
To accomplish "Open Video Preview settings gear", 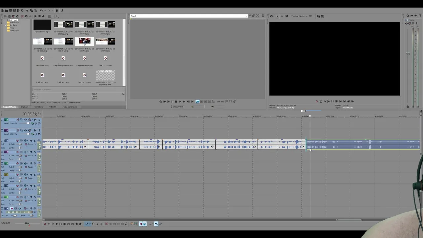I will point(271,16).
